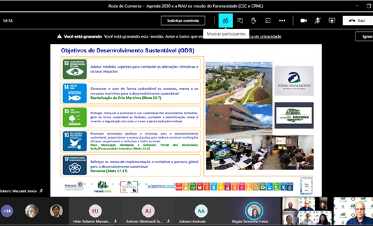Select the Helio Roberto Marzale HJ avatar
Screen dimensions: 373x226
coord(95,211)
